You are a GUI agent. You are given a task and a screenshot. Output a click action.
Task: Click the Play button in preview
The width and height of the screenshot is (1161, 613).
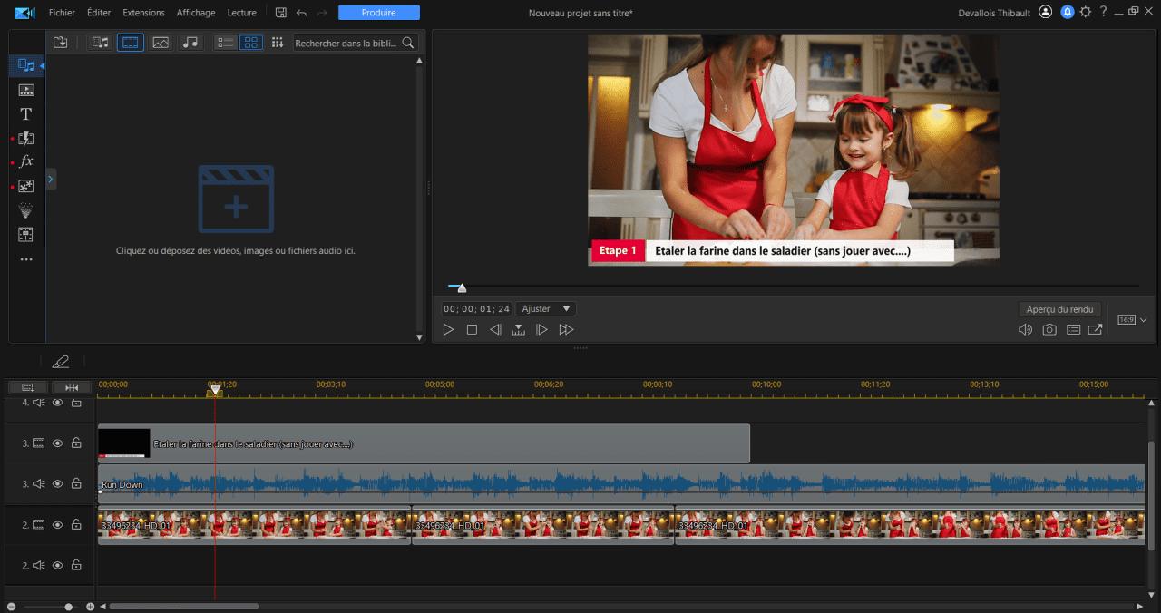[448, 330]
